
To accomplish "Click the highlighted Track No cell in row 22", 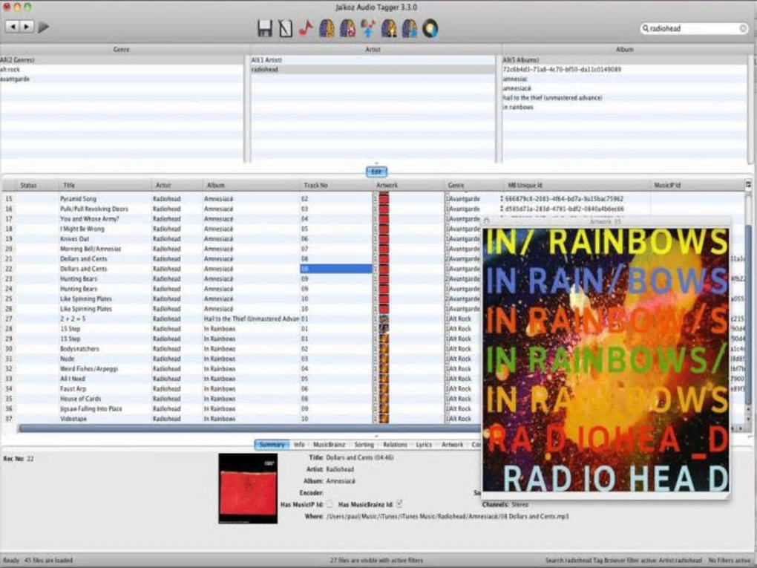I will 336,269.
